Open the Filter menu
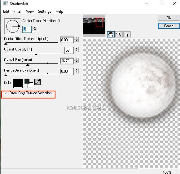 [18, 11]
